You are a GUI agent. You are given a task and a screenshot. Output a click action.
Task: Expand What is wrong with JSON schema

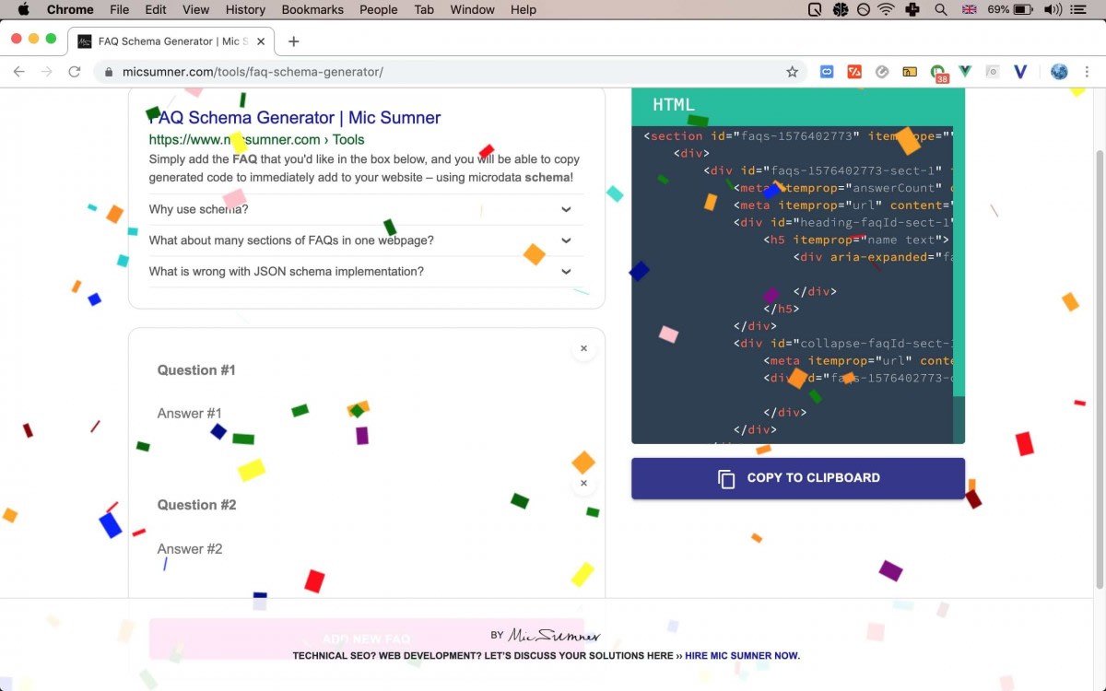[x=367, y=272]
